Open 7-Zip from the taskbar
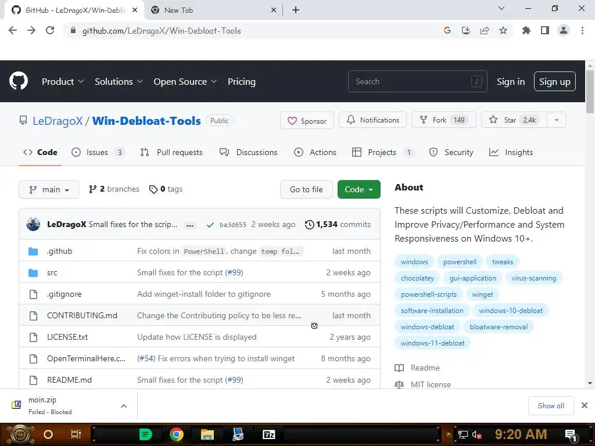Viewport: 595px width, 446px height. (x=268, y=434)
